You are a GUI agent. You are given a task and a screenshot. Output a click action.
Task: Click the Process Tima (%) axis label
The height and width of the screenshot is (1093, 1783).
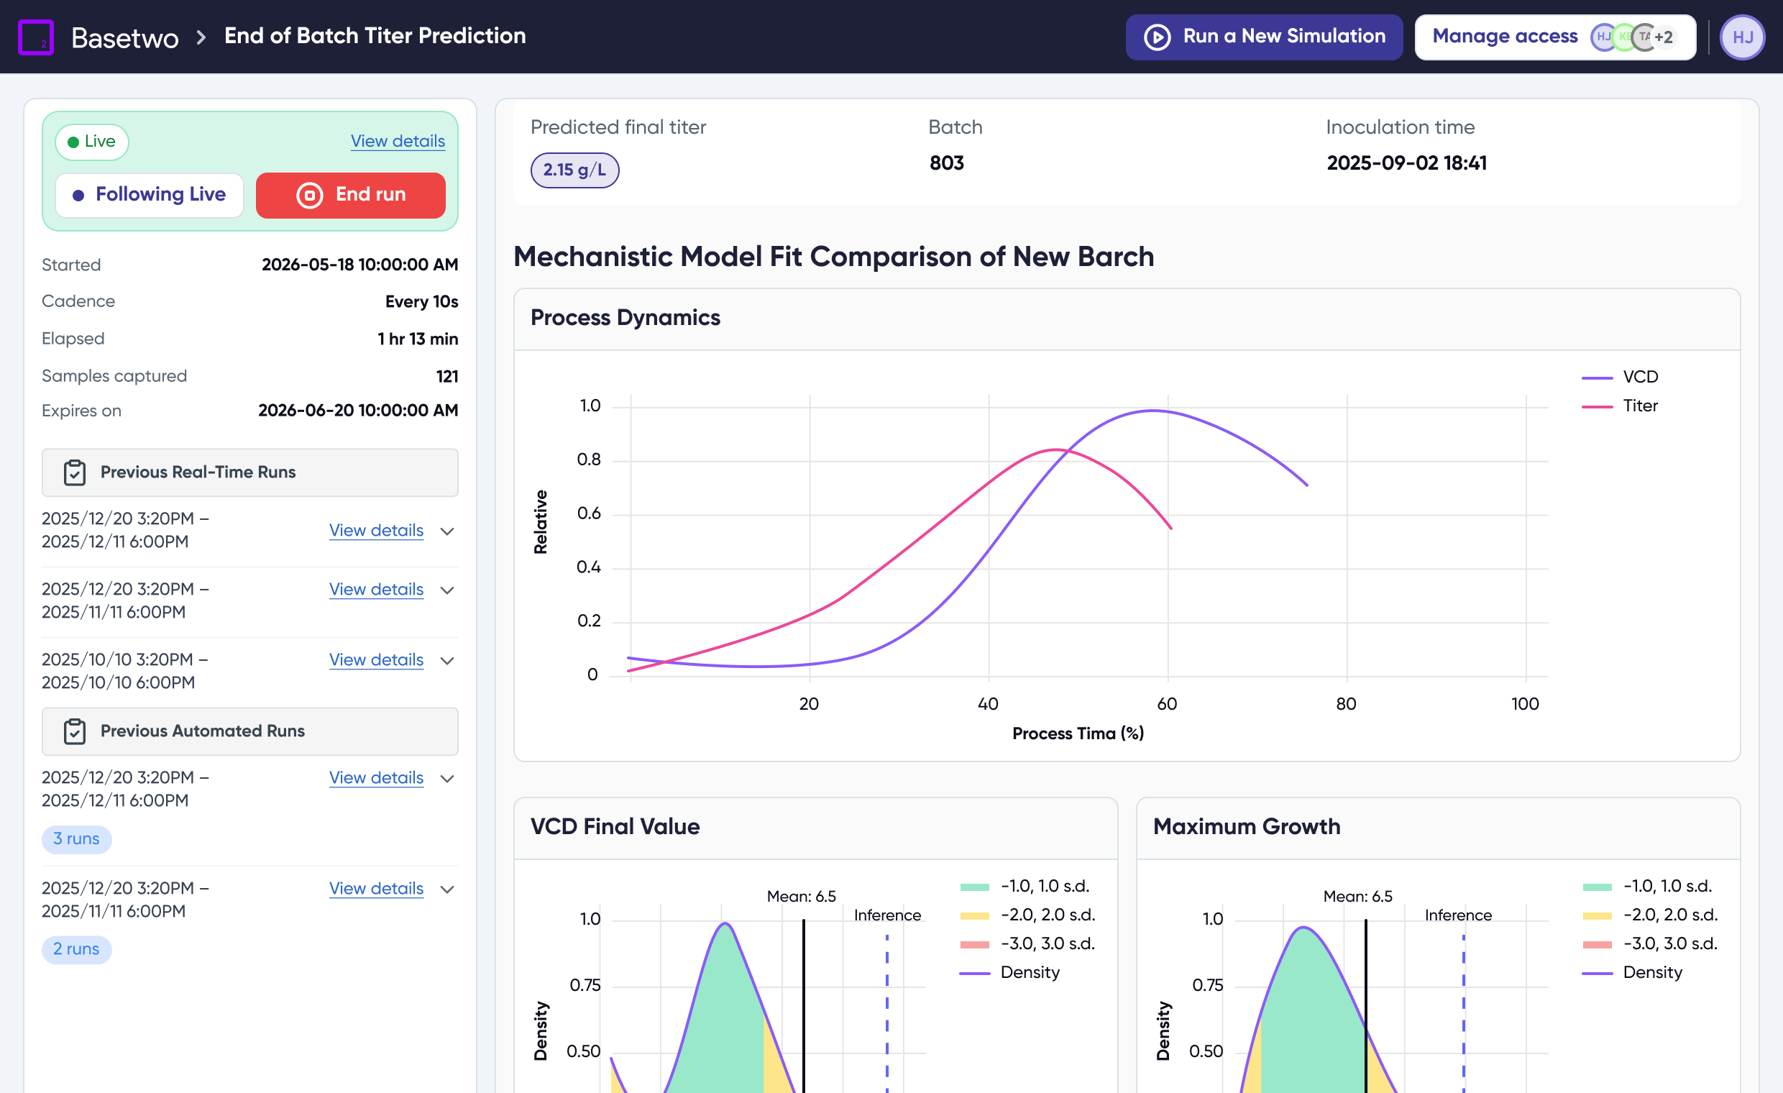click(x=1078, y=734)
